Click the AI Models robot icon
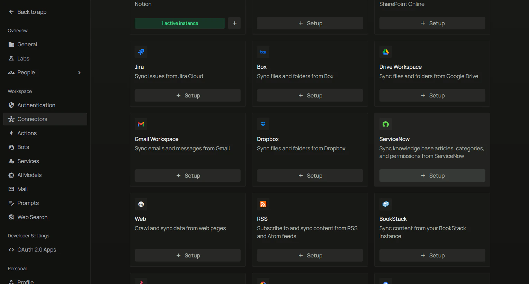Image resolution: width=529 pixels, height=284 pixels. tap(11, 175)
